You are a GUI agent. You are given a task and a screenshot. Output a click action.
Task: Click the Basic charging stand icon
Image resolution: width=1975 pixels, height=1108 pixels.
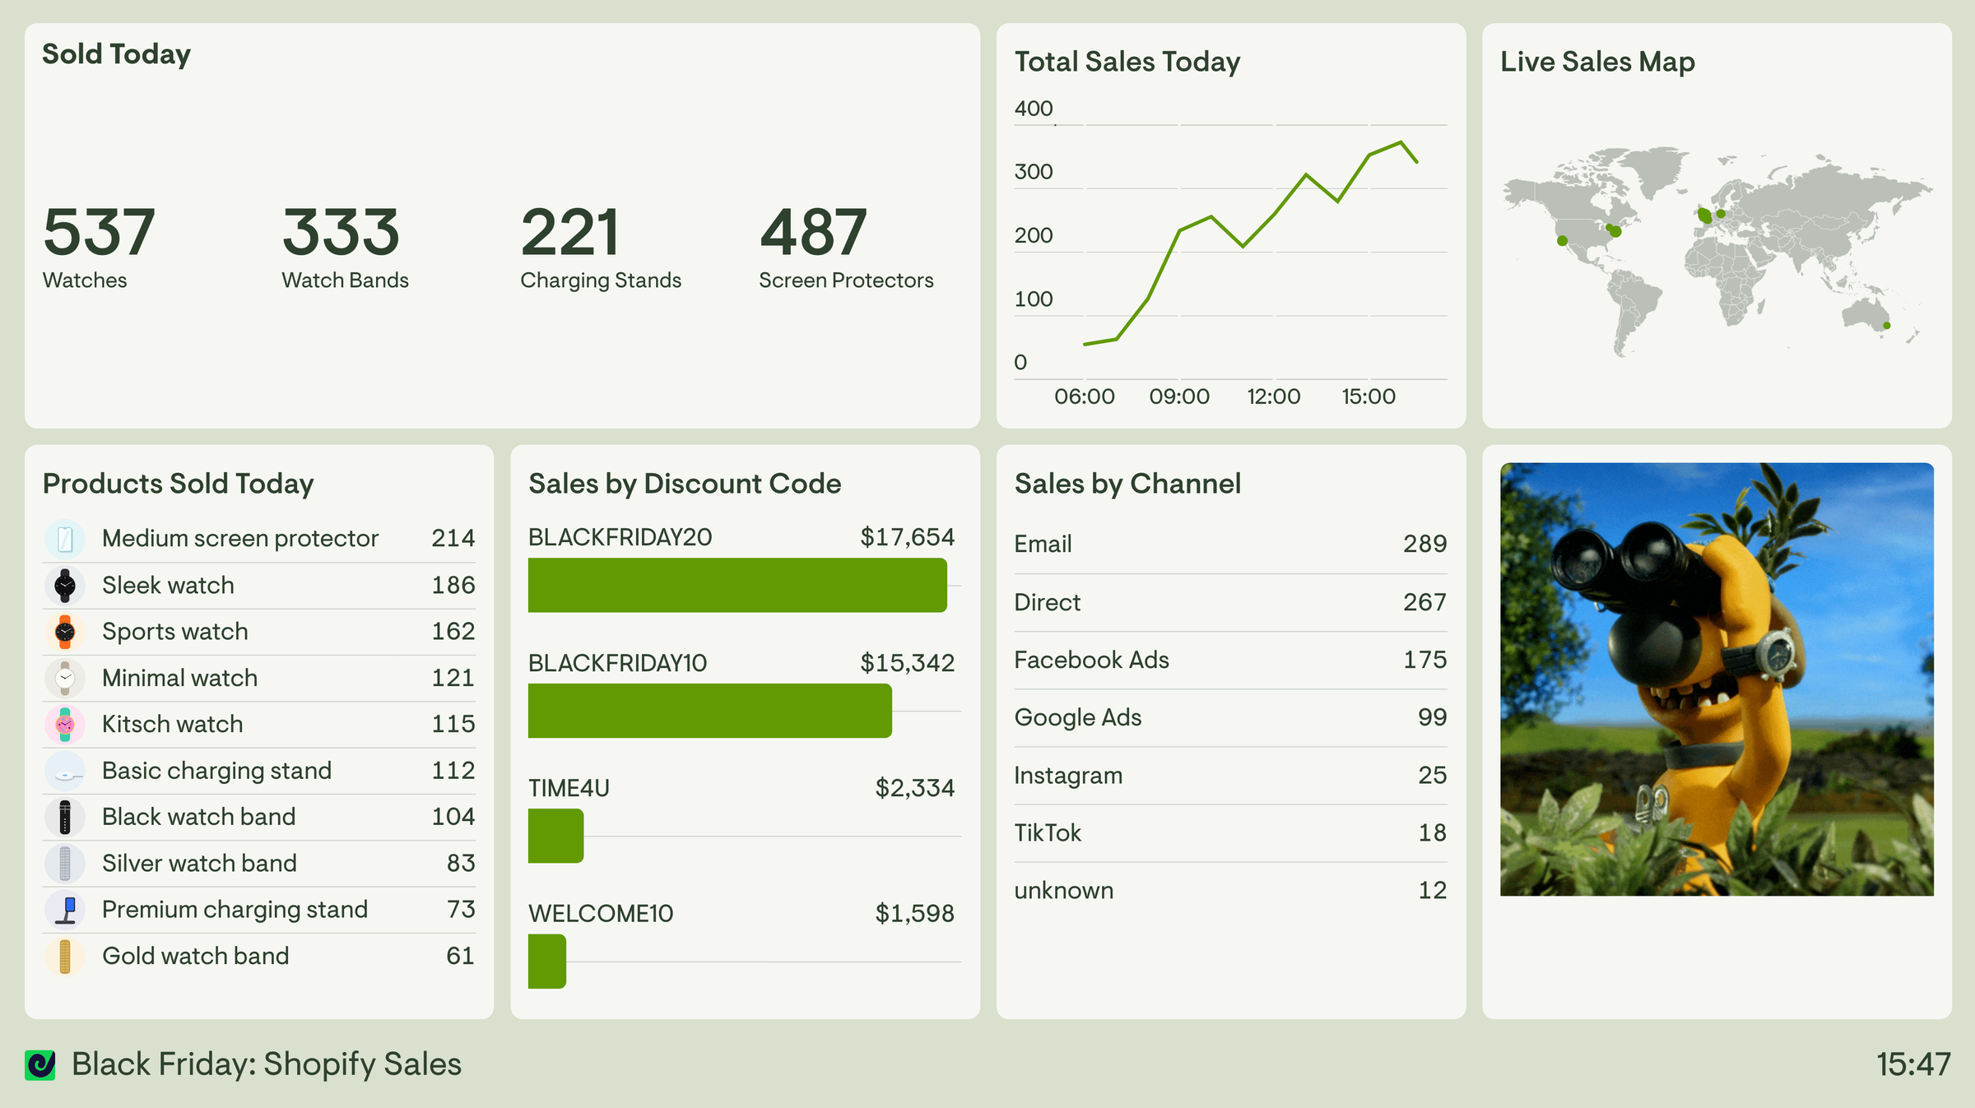point(65,771)
